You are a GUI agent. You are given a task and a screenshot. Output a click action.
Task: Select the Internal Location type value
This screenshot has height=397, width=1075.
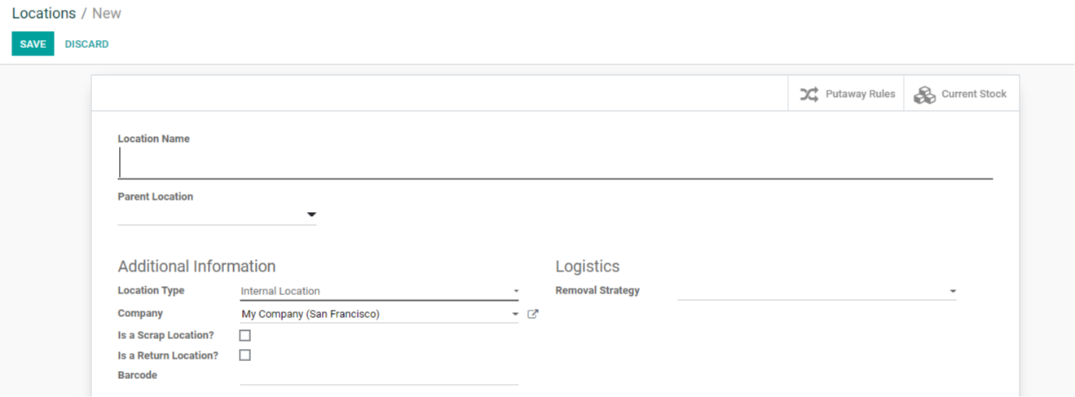pyautogui.click(x=280, y=291)
